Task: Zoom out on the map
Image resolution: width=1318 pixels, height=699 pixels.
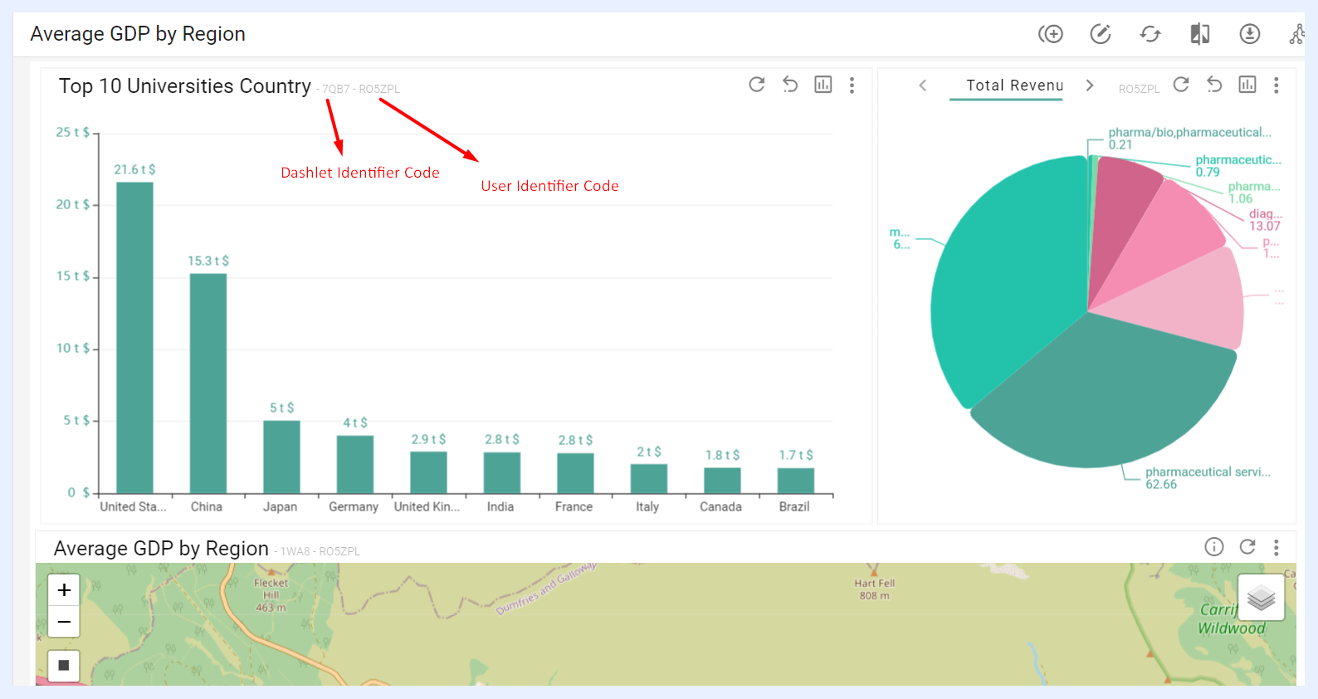Action: pos(64,622)
